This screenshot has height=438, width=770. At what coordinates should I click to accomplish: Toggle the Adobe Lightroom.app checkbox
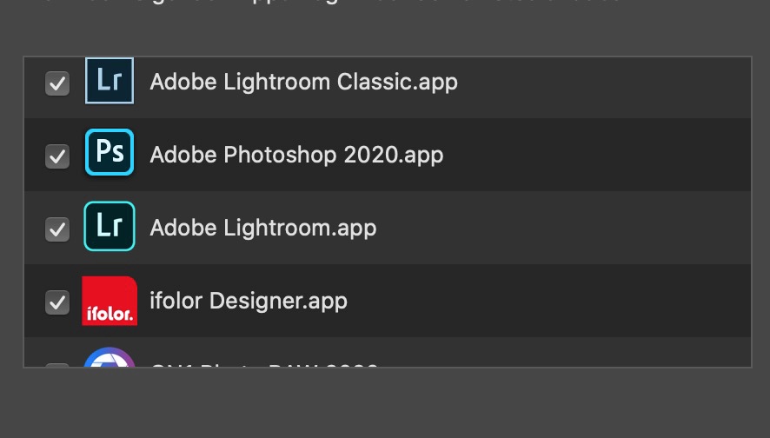(57, 229)
